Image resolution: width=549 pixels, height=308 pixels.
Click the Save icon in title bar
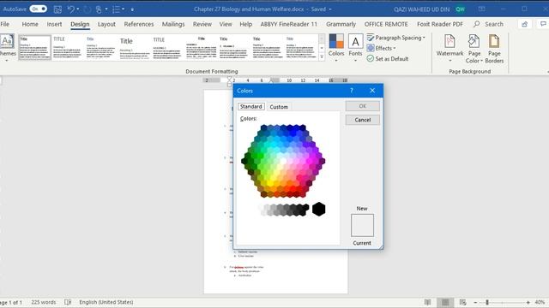(x=57, y=9)
